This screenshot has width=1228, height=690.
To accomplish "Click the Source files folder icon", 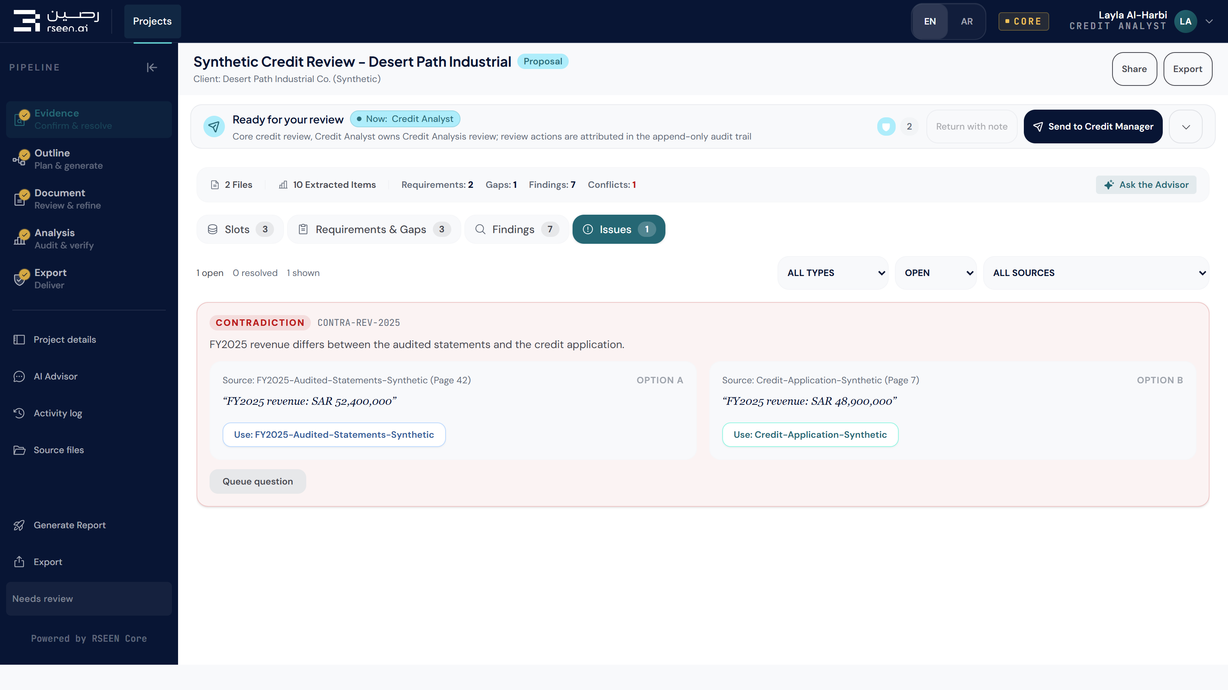I will coord(19,450).
